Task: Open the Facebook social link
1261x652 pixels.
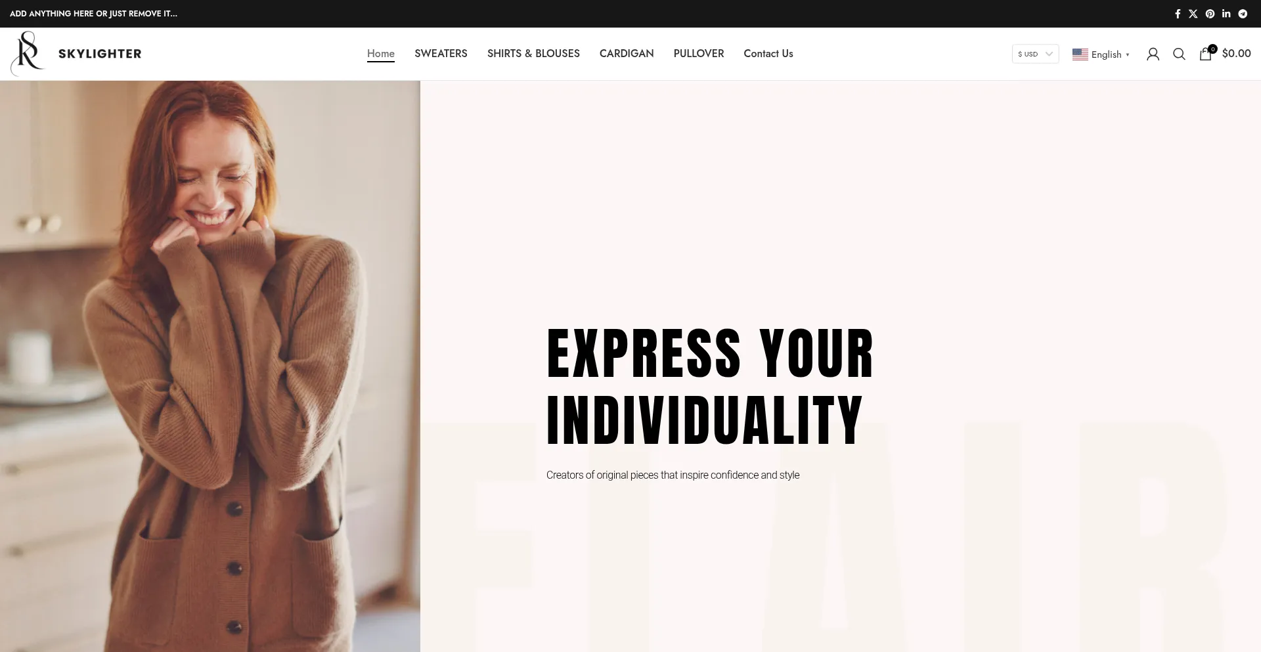Action: click(x=1178, y=14)
